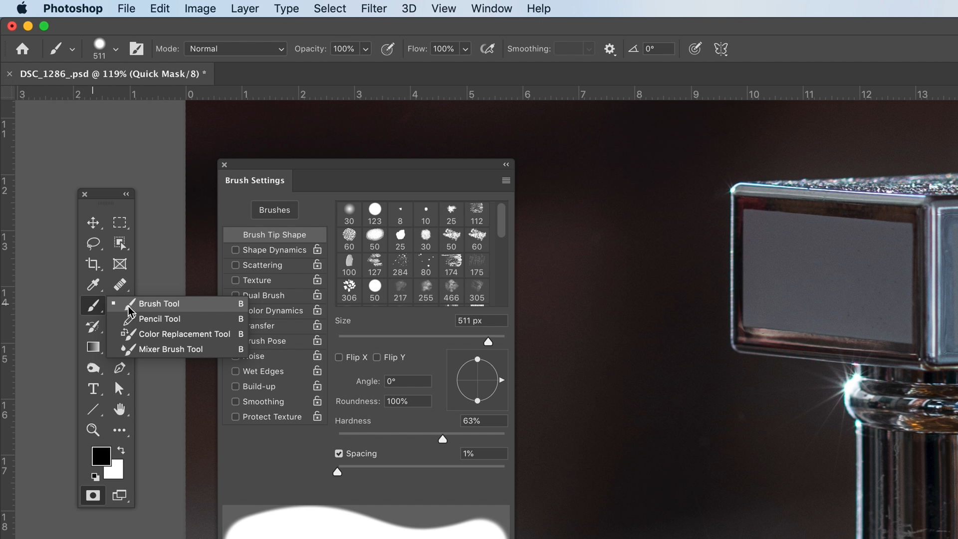Enable Build-up checkbox
The image size is (958, 539).
(236, 387)
